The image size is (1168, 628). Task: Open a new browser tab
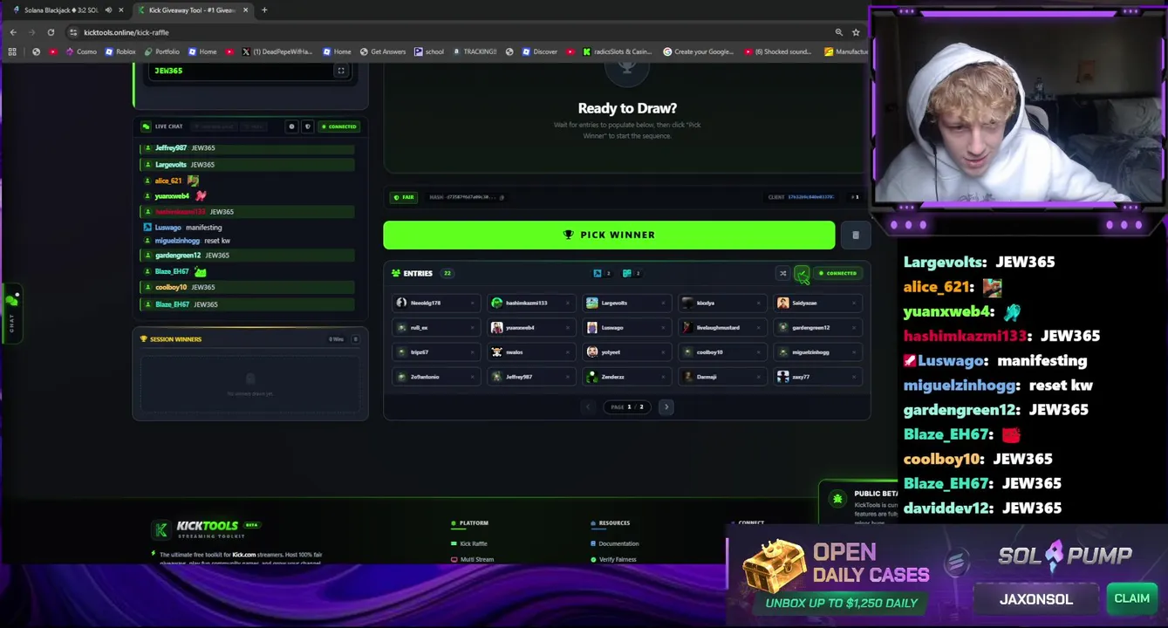pos(264,10)
